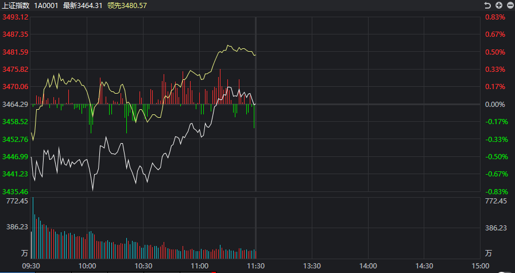The height and width of the screenshot is (273, 515).
Task: Click the left 万 unit label
Action: [25, 253]
